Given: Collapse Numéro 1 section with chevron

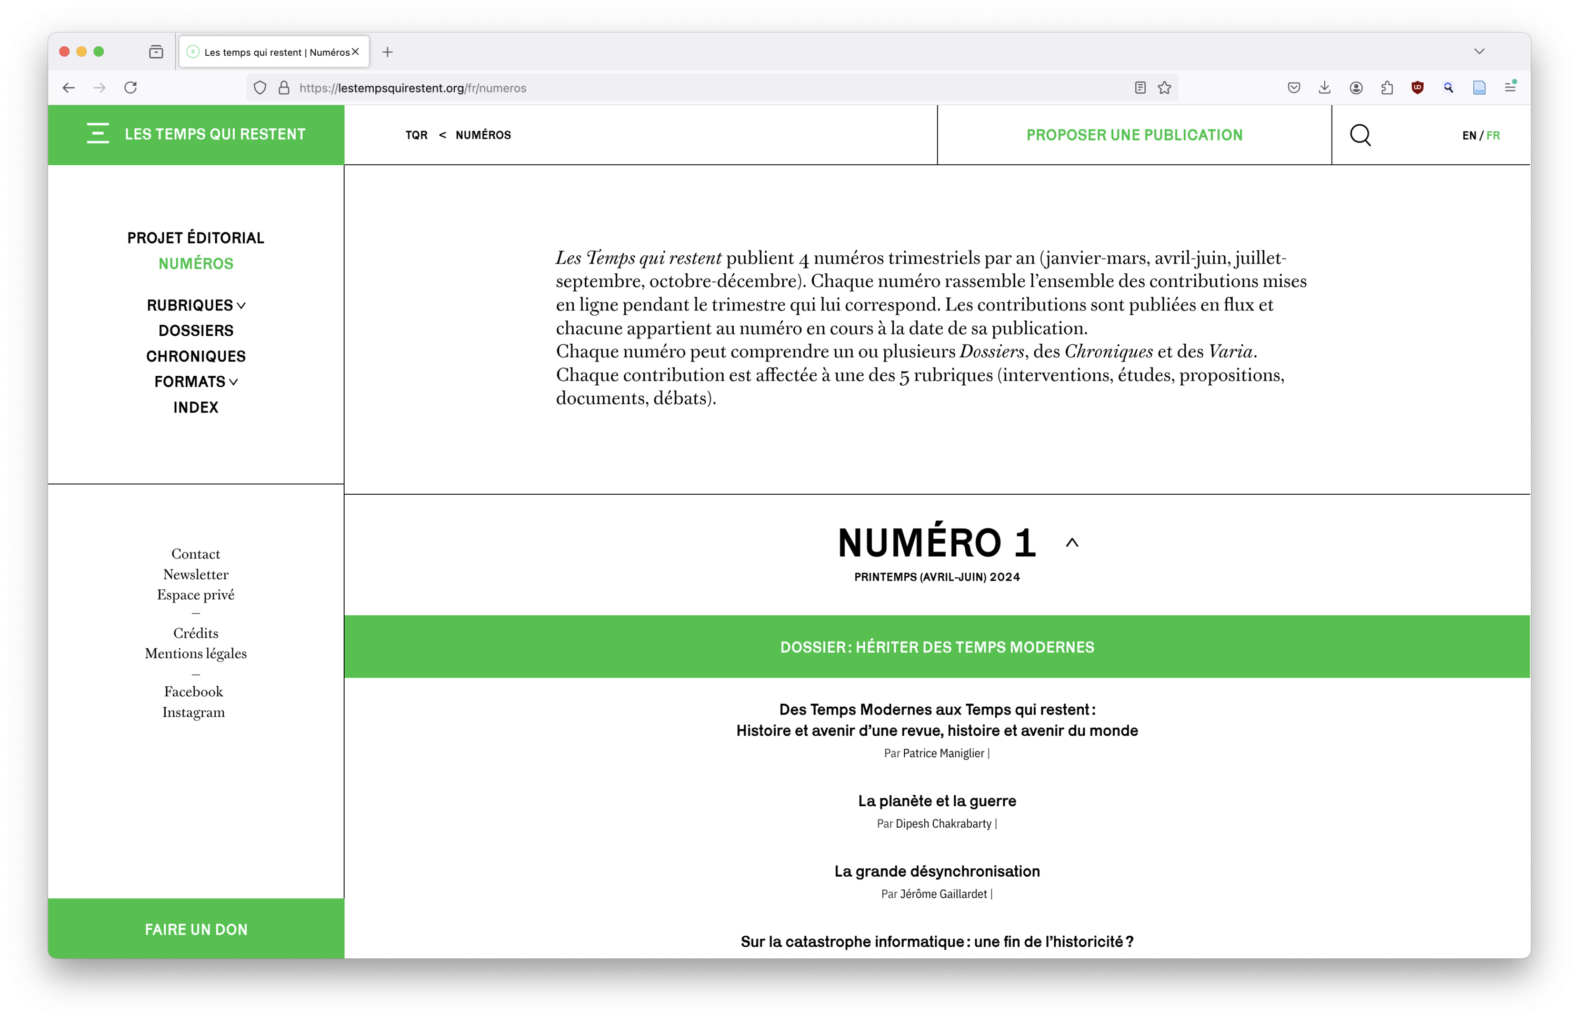Looking at the screenshot, I should (x=1072, y=543).
